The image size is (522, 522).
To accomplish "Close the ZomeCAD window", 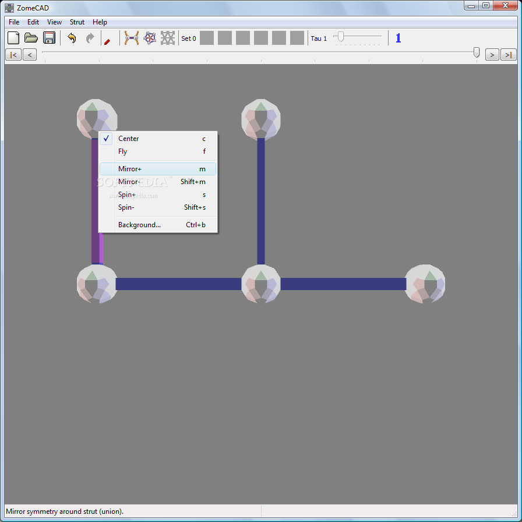I will [x=505, y=6].
